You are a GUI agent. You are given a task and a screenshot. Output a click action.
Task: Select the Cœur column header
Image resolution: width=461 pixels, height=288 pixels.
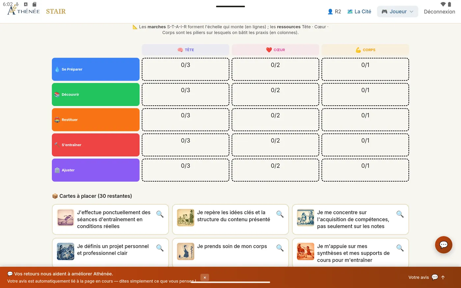(276, 50)
